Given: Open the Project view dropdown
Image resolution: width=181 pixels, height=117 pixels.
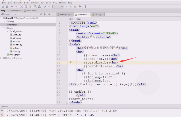Looking at the screenshot, I should point(16,14).
